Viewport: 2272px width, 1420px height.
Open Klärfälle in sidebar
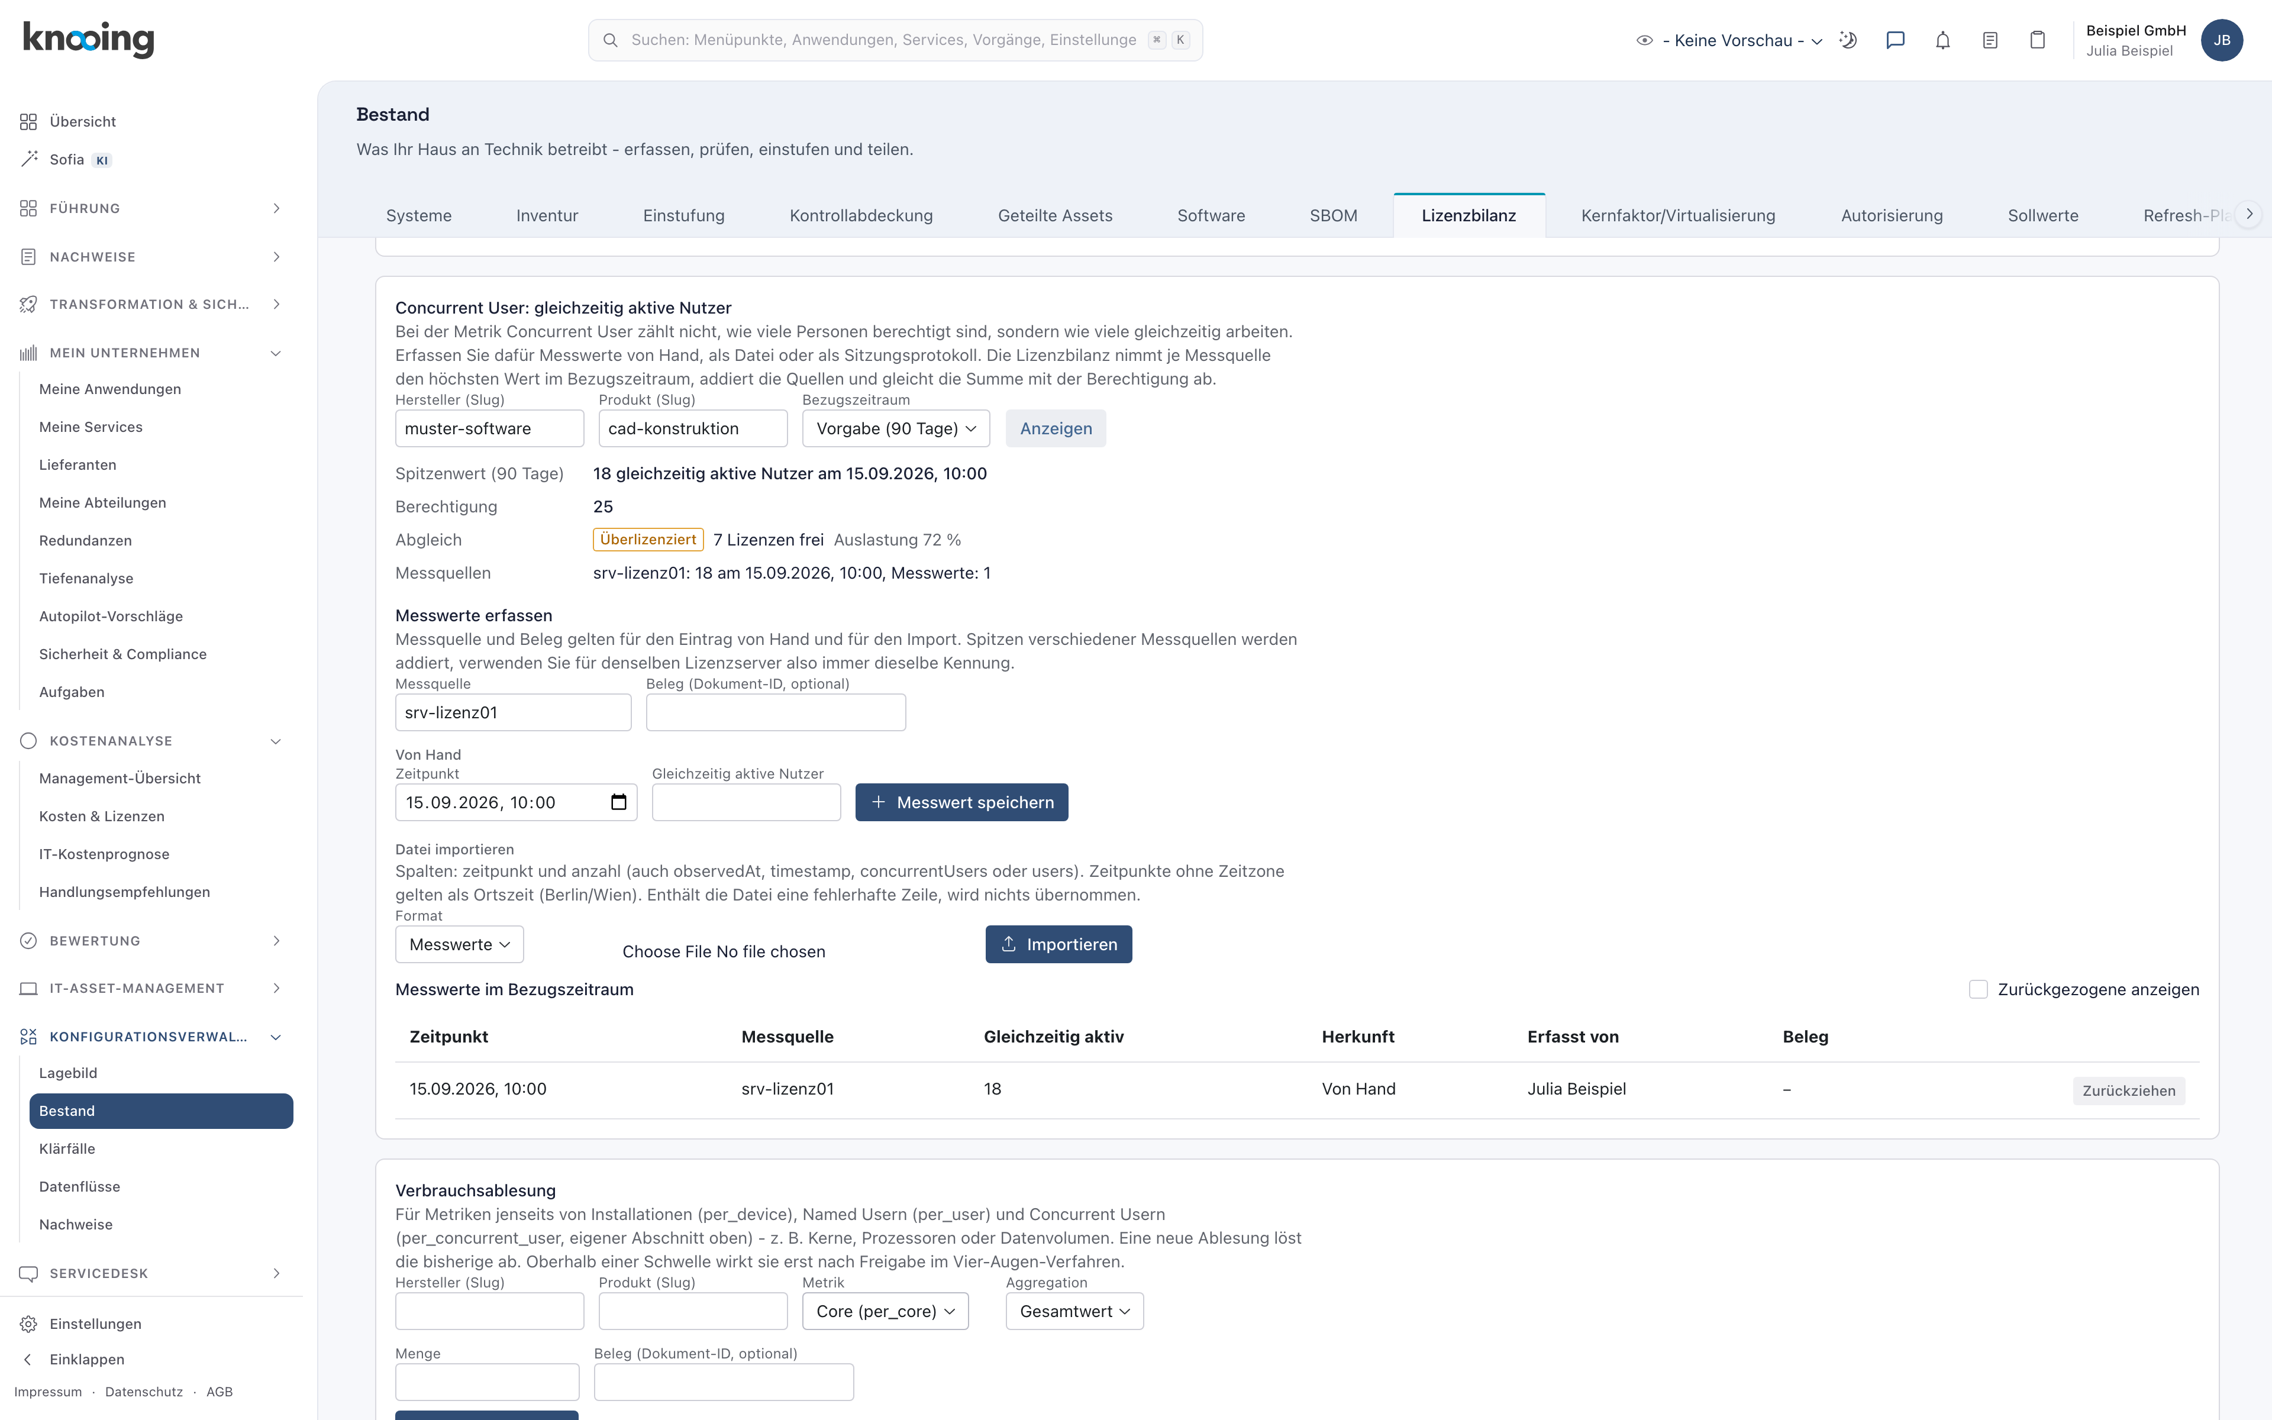[67, 1148]
